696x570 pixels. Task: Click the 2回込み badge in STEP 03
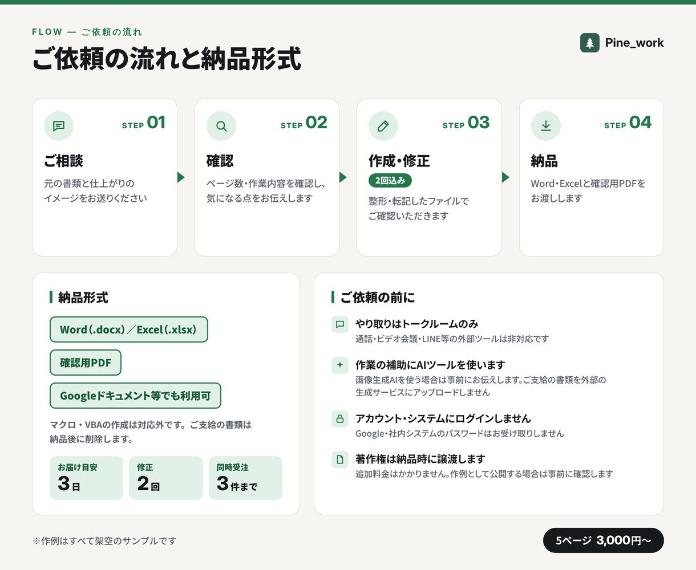(x=390, y=180)
